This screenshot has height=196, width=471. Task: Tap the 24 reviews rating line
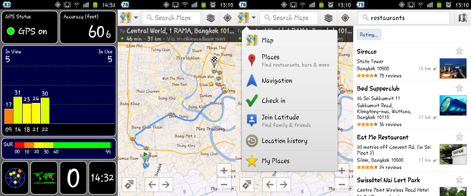coord(379,167)
